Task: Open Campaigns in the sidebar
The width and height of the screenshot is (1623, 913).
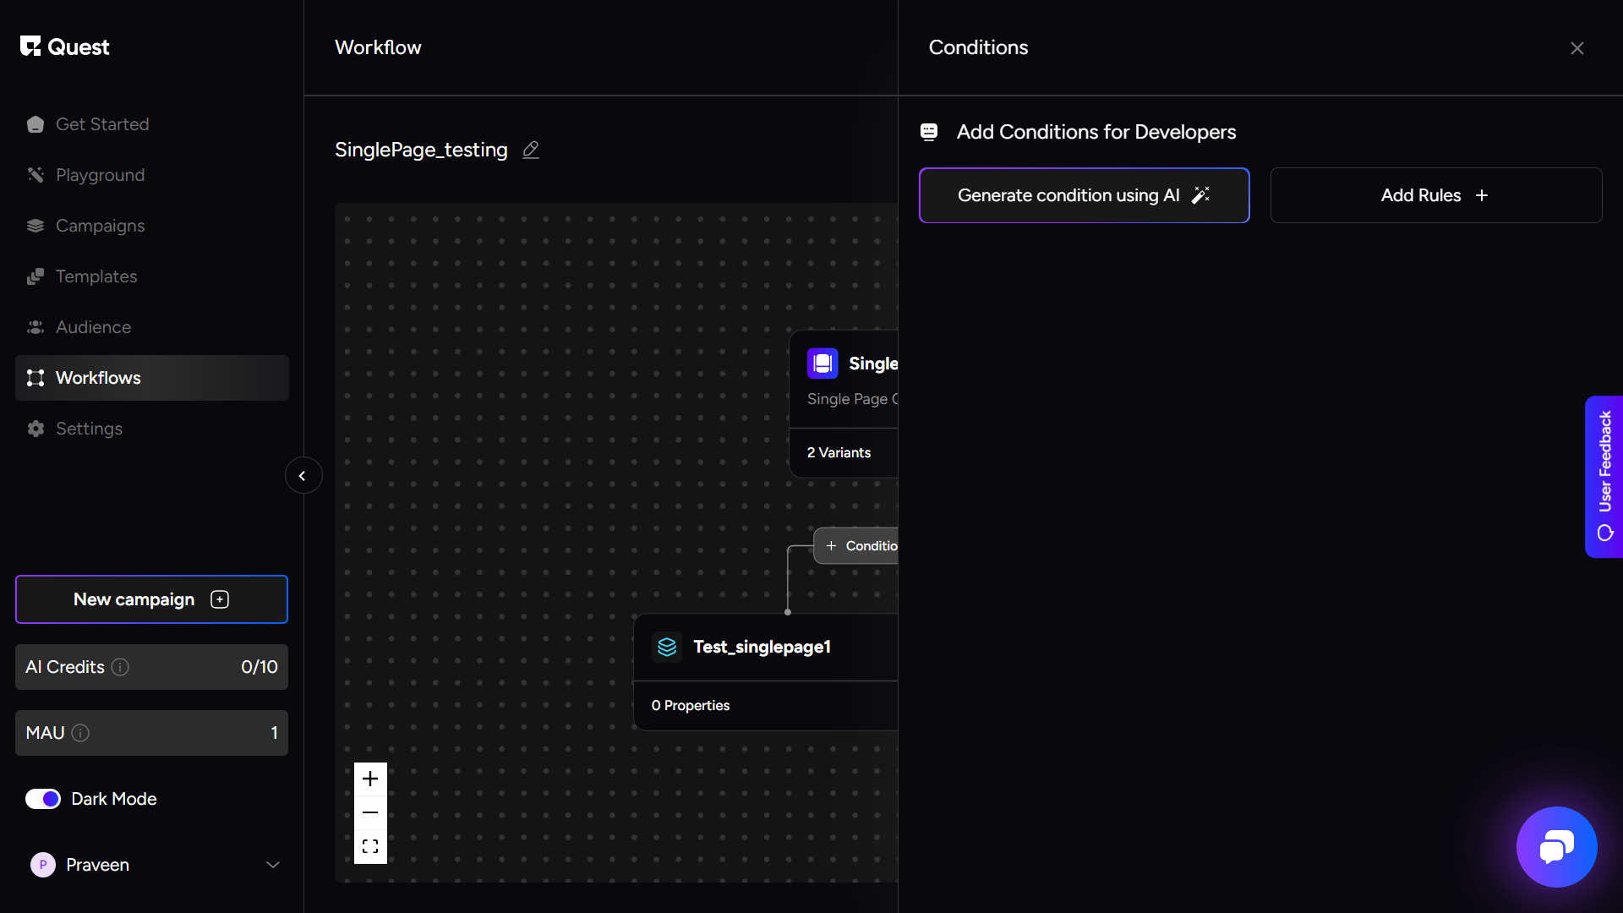Action: [x=100, y=226]
